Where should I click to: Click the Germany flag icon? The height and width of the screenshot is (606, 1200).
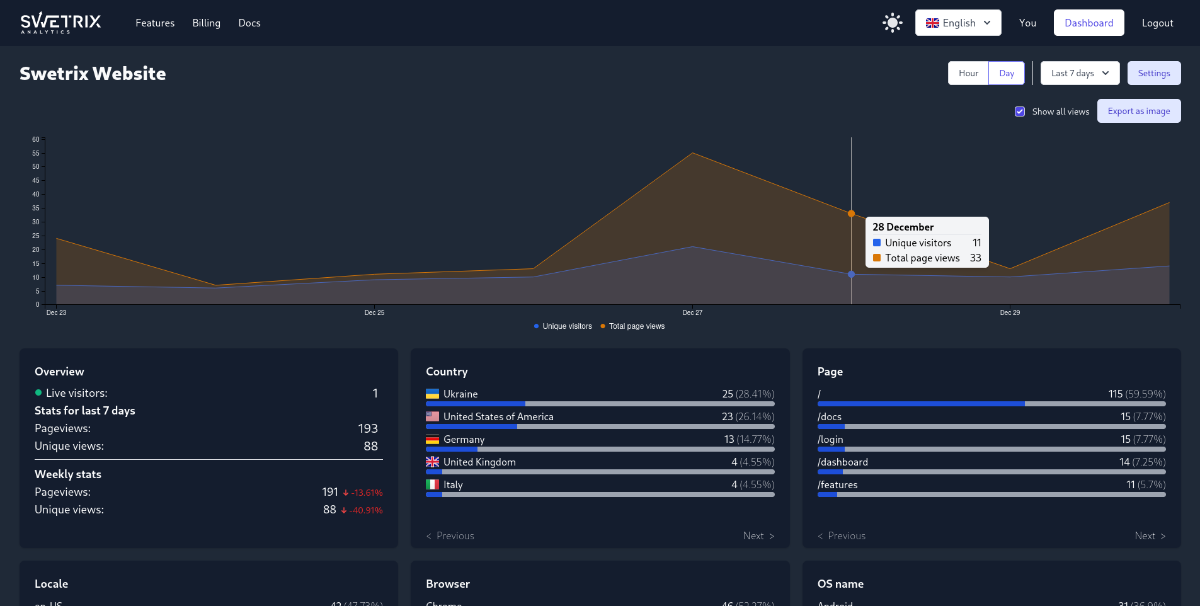click(x=432, y=439)
